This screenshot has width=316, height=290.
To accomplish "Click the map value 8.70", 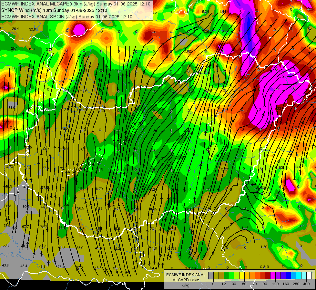I will (9, 167).
